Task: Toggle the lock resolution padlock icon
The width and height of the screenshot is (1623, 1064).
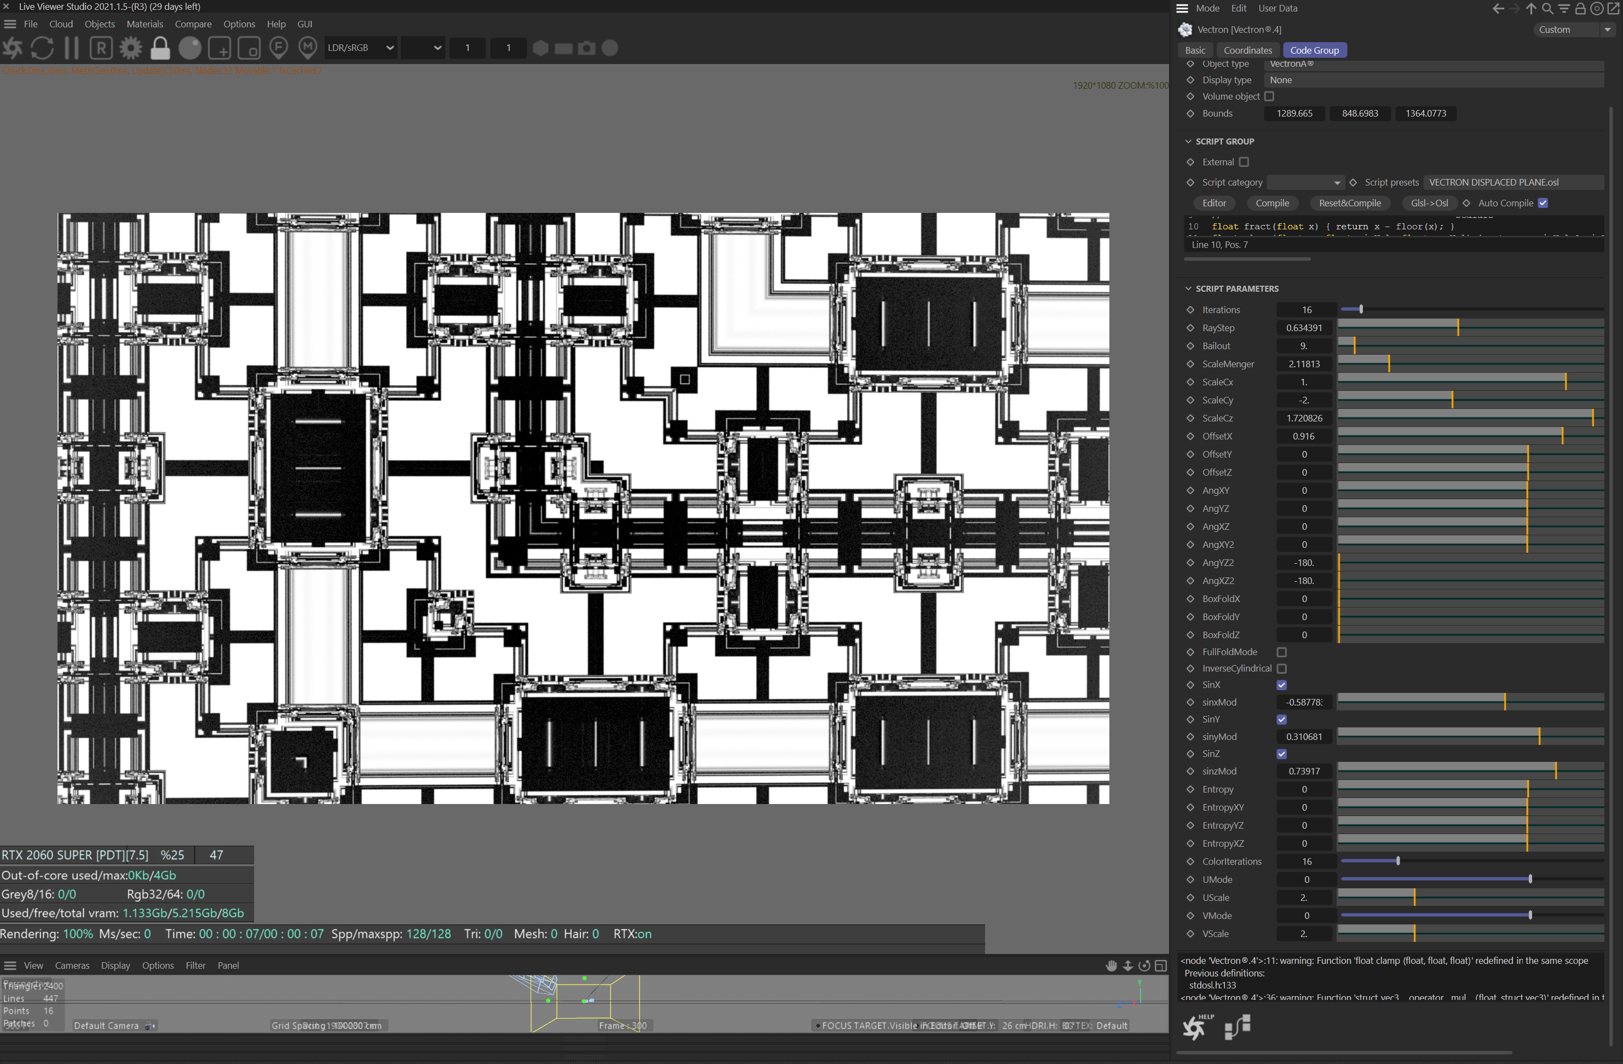Action: tap(159, 48)
